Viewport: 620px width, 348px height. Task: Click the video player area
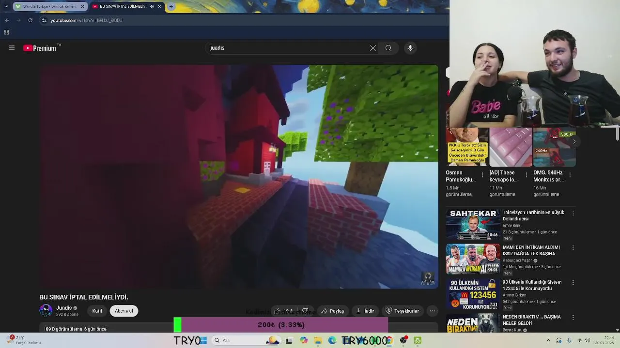coord(239,177)
